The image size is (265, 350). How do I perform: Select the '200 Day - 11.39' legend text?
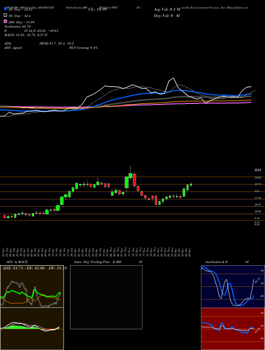[21, 22]
